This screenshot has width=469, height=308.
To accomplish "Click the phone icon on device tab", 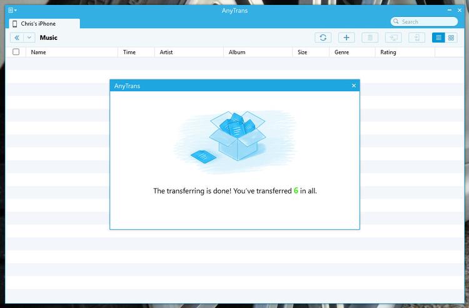I will click(14, 24).
